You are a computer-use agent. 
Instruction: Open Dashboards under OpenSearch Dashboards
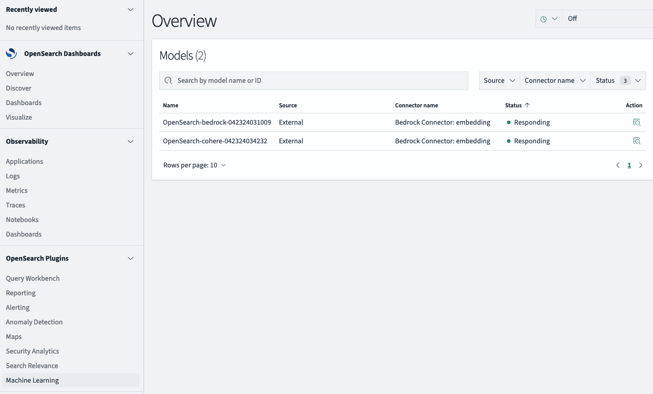(x=24, y=103)
